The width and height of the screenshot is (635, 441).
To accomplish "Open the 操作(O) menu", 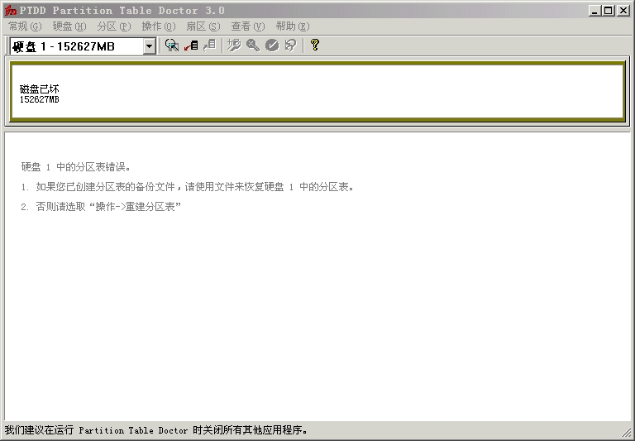I will pos(158,26).
